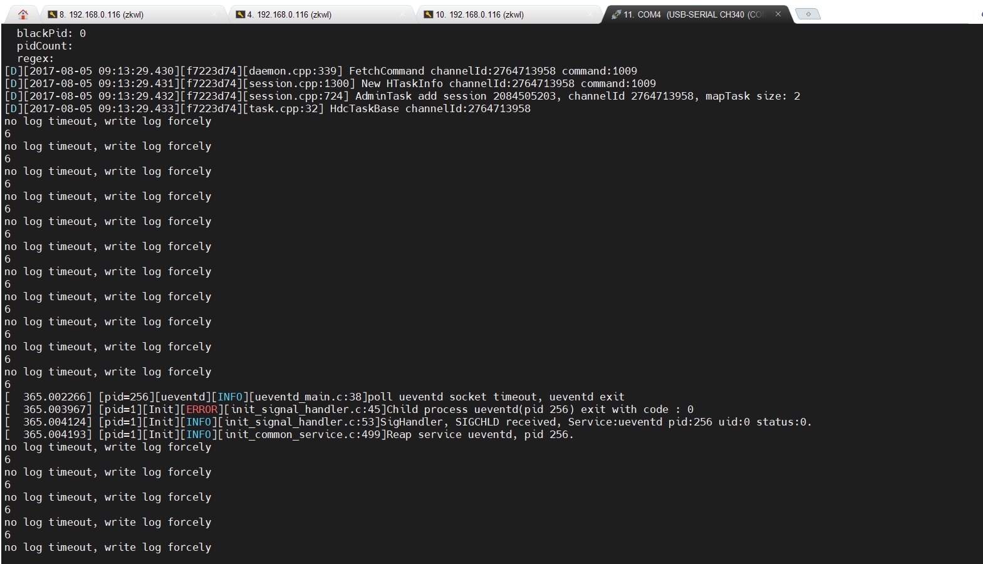Click the 'blackPid: 0' line
Image resolution: width=983 pixels, height=564 pixels.
point(51,33)
